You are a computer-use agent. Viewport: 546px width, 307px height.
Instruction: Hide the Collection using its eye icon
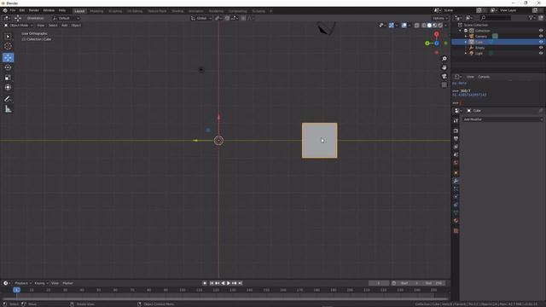(541, 31)
